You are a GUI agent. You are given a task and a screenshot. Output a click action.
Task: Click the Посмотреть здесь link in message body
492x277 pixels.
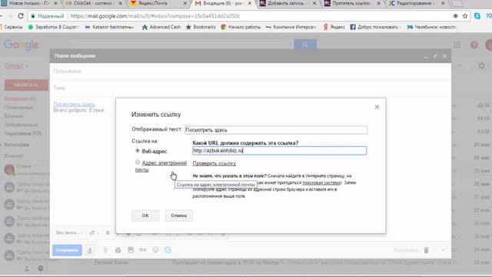75,105
